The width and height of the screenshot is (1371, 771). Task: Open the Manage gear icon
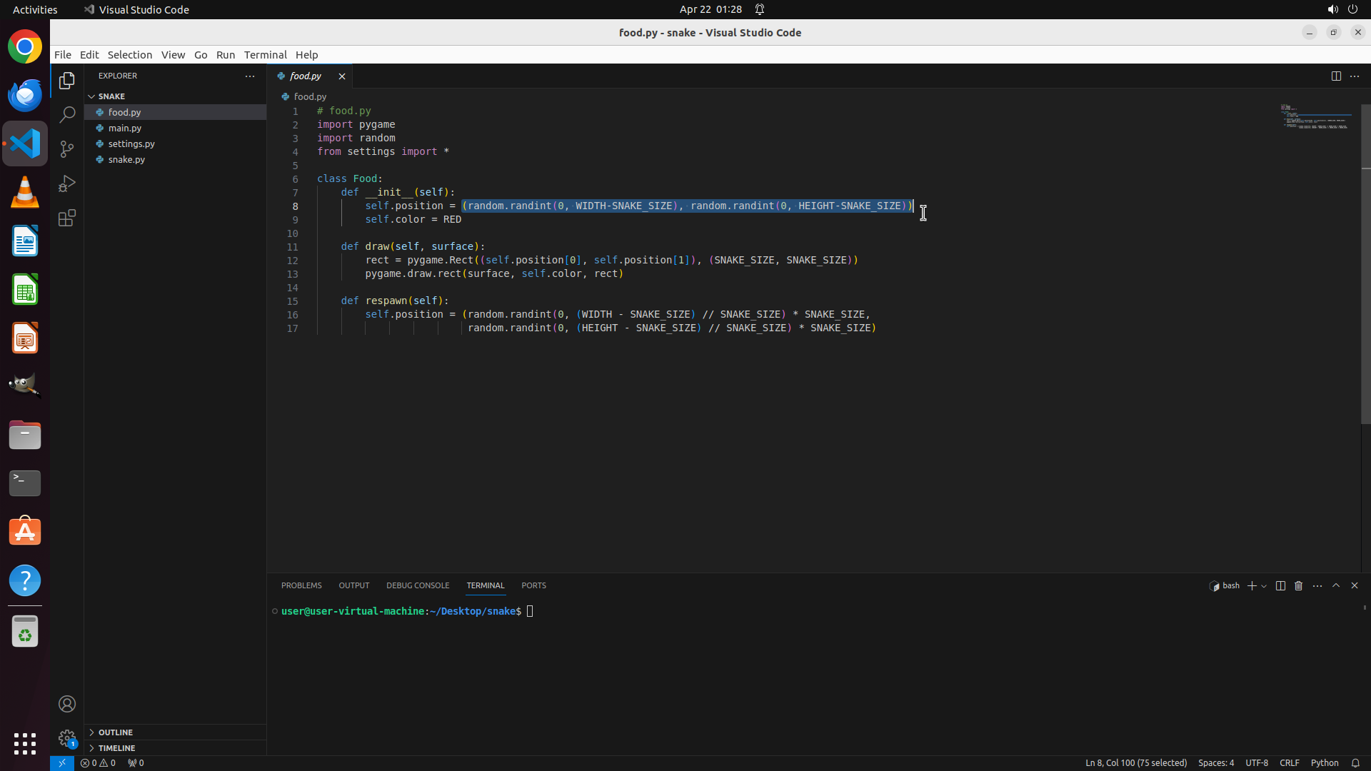coord(67,737)
